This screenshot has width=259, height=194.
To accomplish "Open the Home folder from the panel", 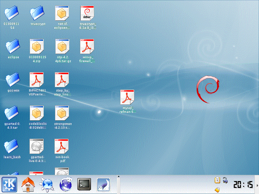I will point(28,184).
